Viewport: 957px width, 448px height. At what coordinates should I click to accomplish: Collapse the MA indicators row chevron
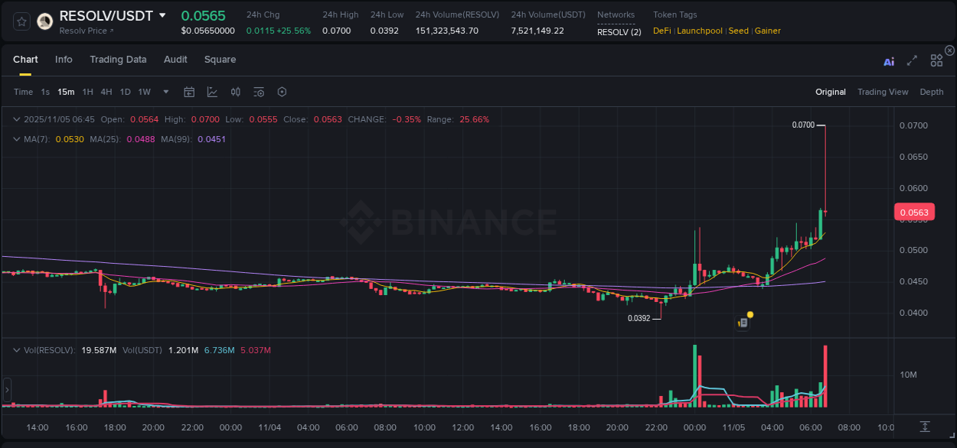pos(15,139)
